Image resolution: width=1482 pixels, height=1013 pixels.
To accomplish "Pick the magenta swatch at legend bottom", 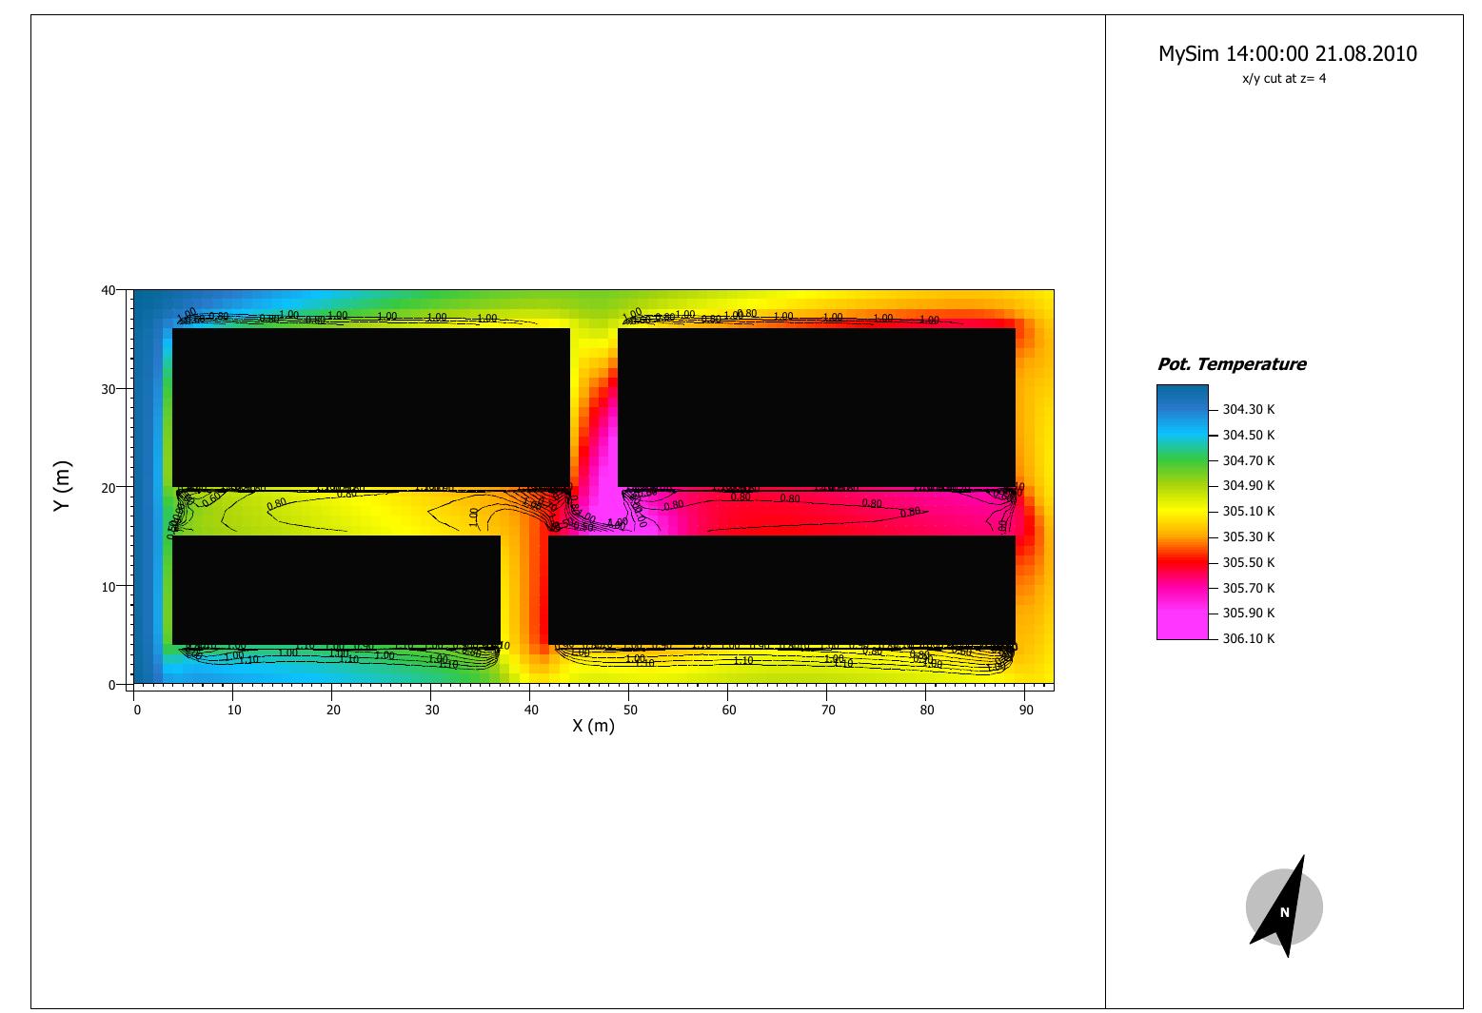I will 1181,628.
